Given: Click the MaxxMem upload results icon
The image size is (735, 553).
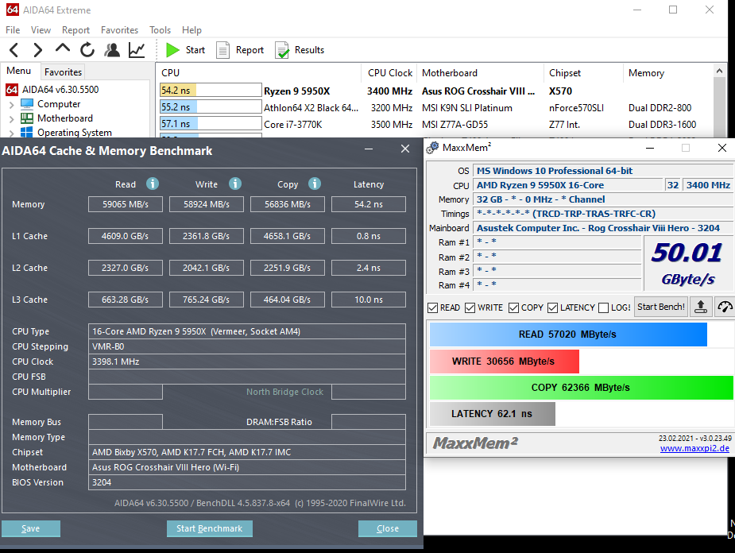Looking at the screenshot, I should 701,307.
